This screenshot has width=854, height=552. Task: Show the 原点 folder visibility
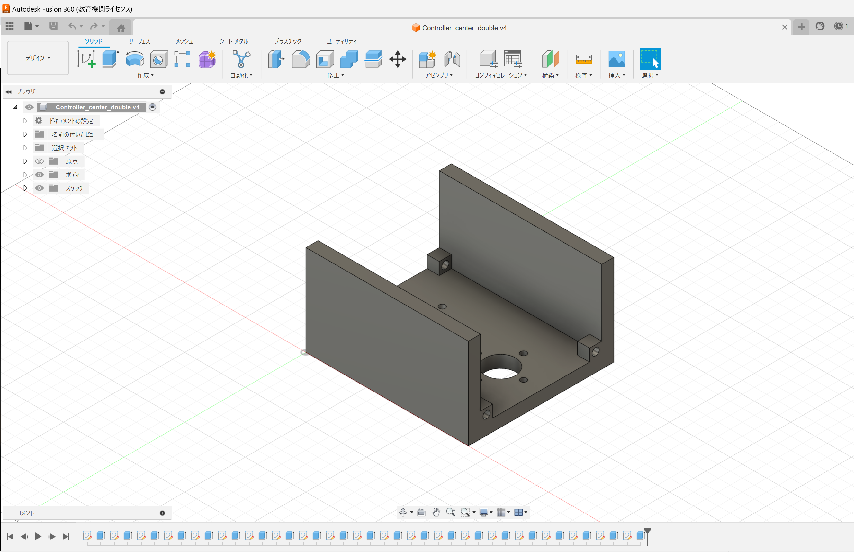[40, 161]
